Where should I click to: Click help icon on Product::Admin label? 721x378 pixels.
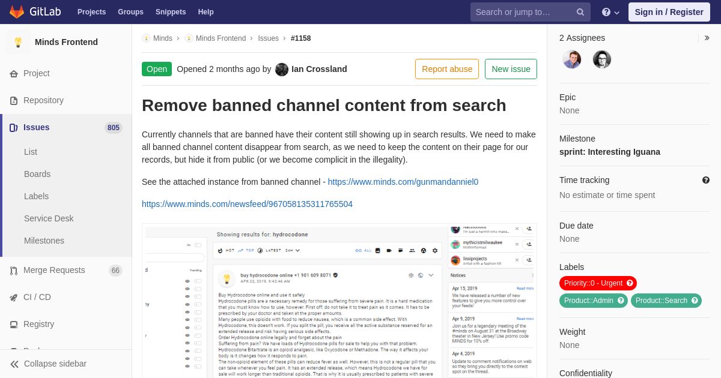621,301
